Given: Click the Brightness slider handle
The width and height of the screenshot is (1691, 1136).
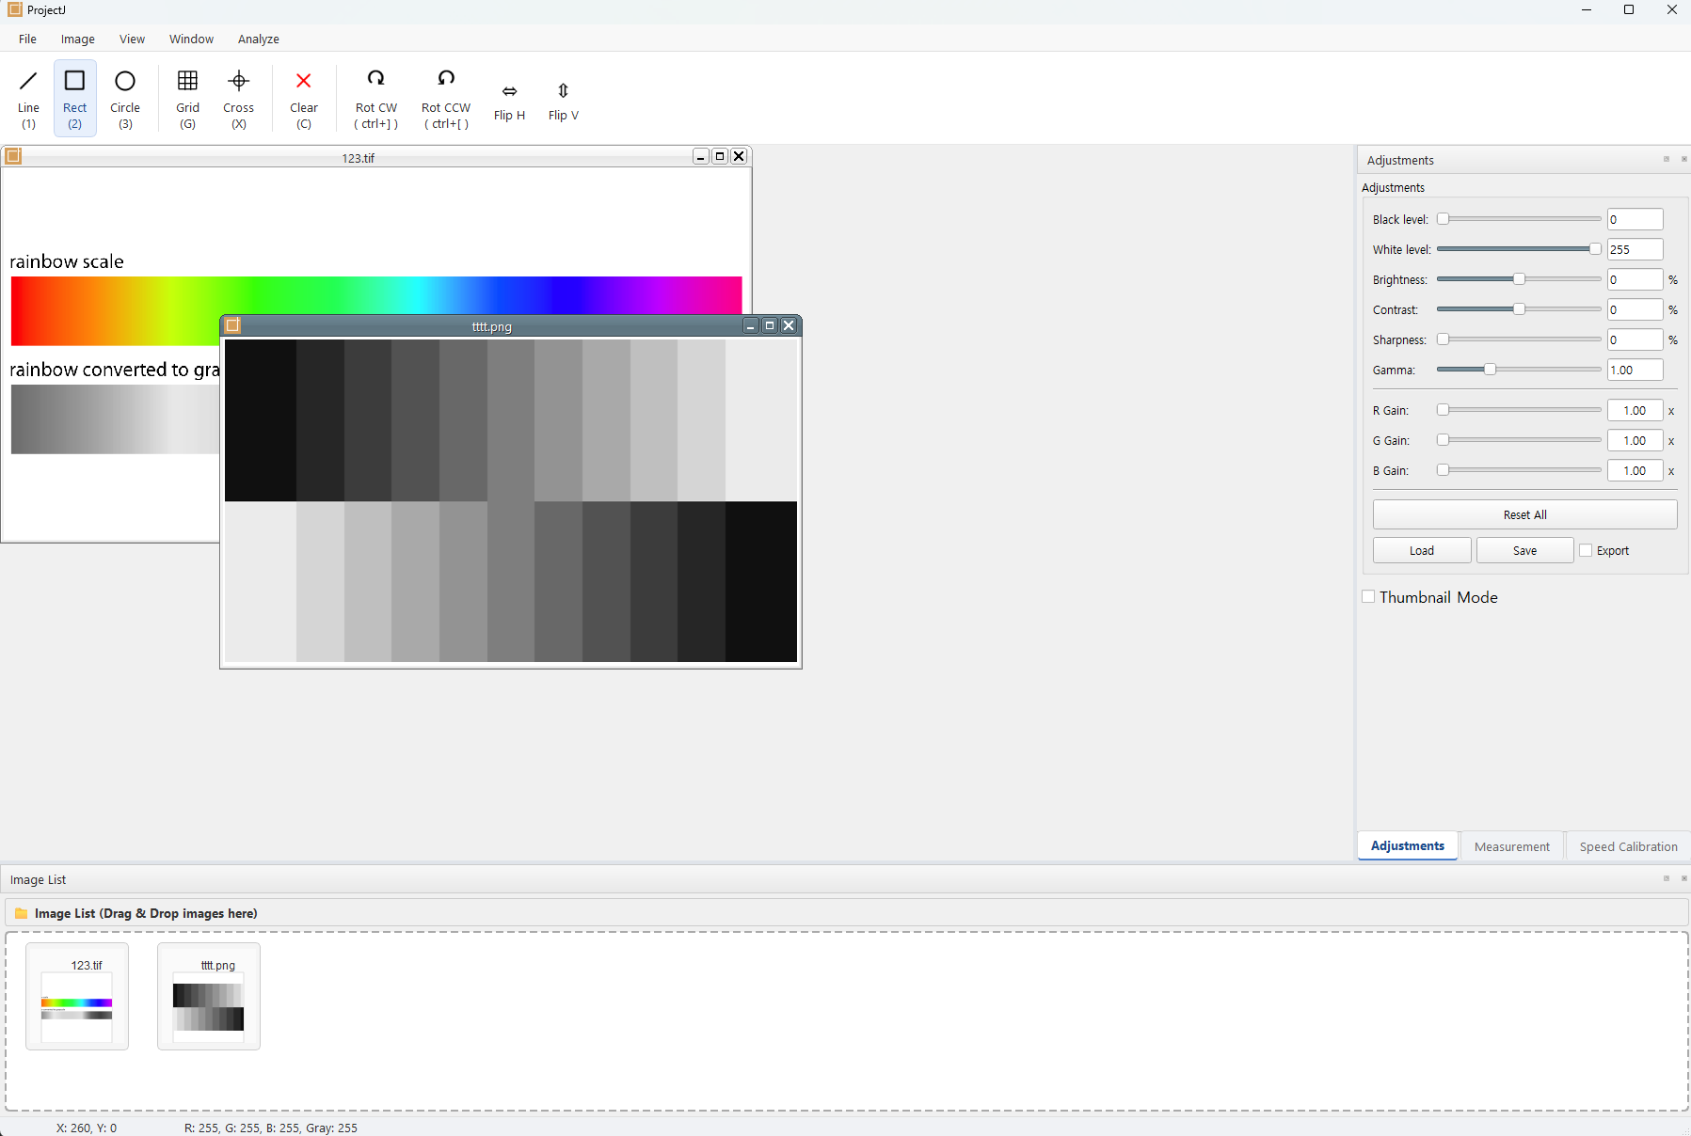Looking at the screenshot, I should tap(1519, 279).
